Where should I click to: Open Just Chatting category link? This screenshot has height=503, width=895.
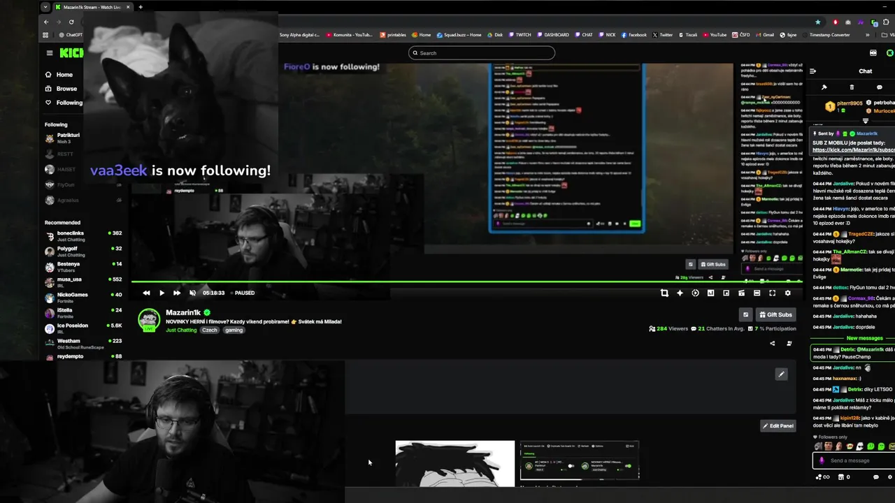pos(181,330)
